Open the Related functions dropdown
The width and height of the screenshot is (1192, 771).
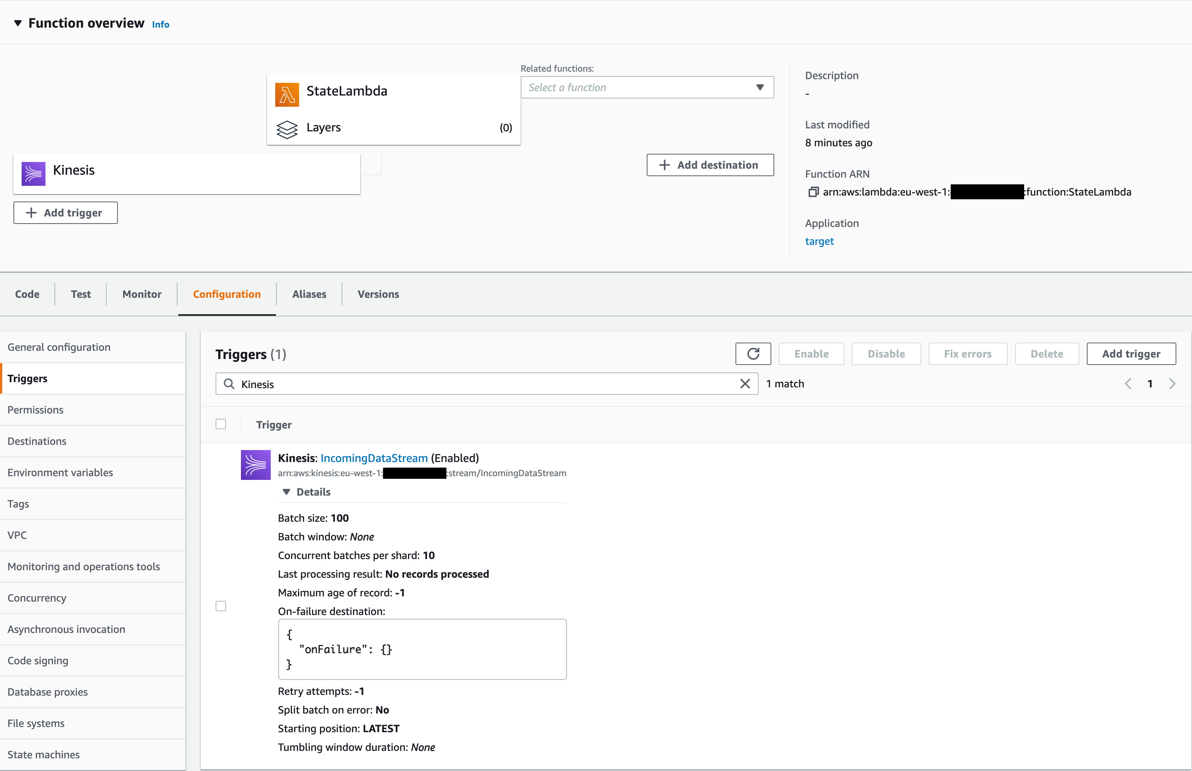647,87
